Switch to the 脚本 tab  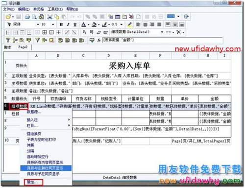pyautogui.click(x=8, y=47)
